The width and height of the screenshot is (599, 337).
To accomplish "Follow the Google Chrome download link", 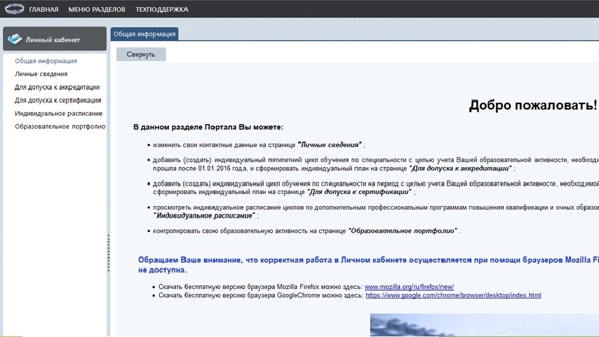I will pyautogui.click(x=453, y=295).
